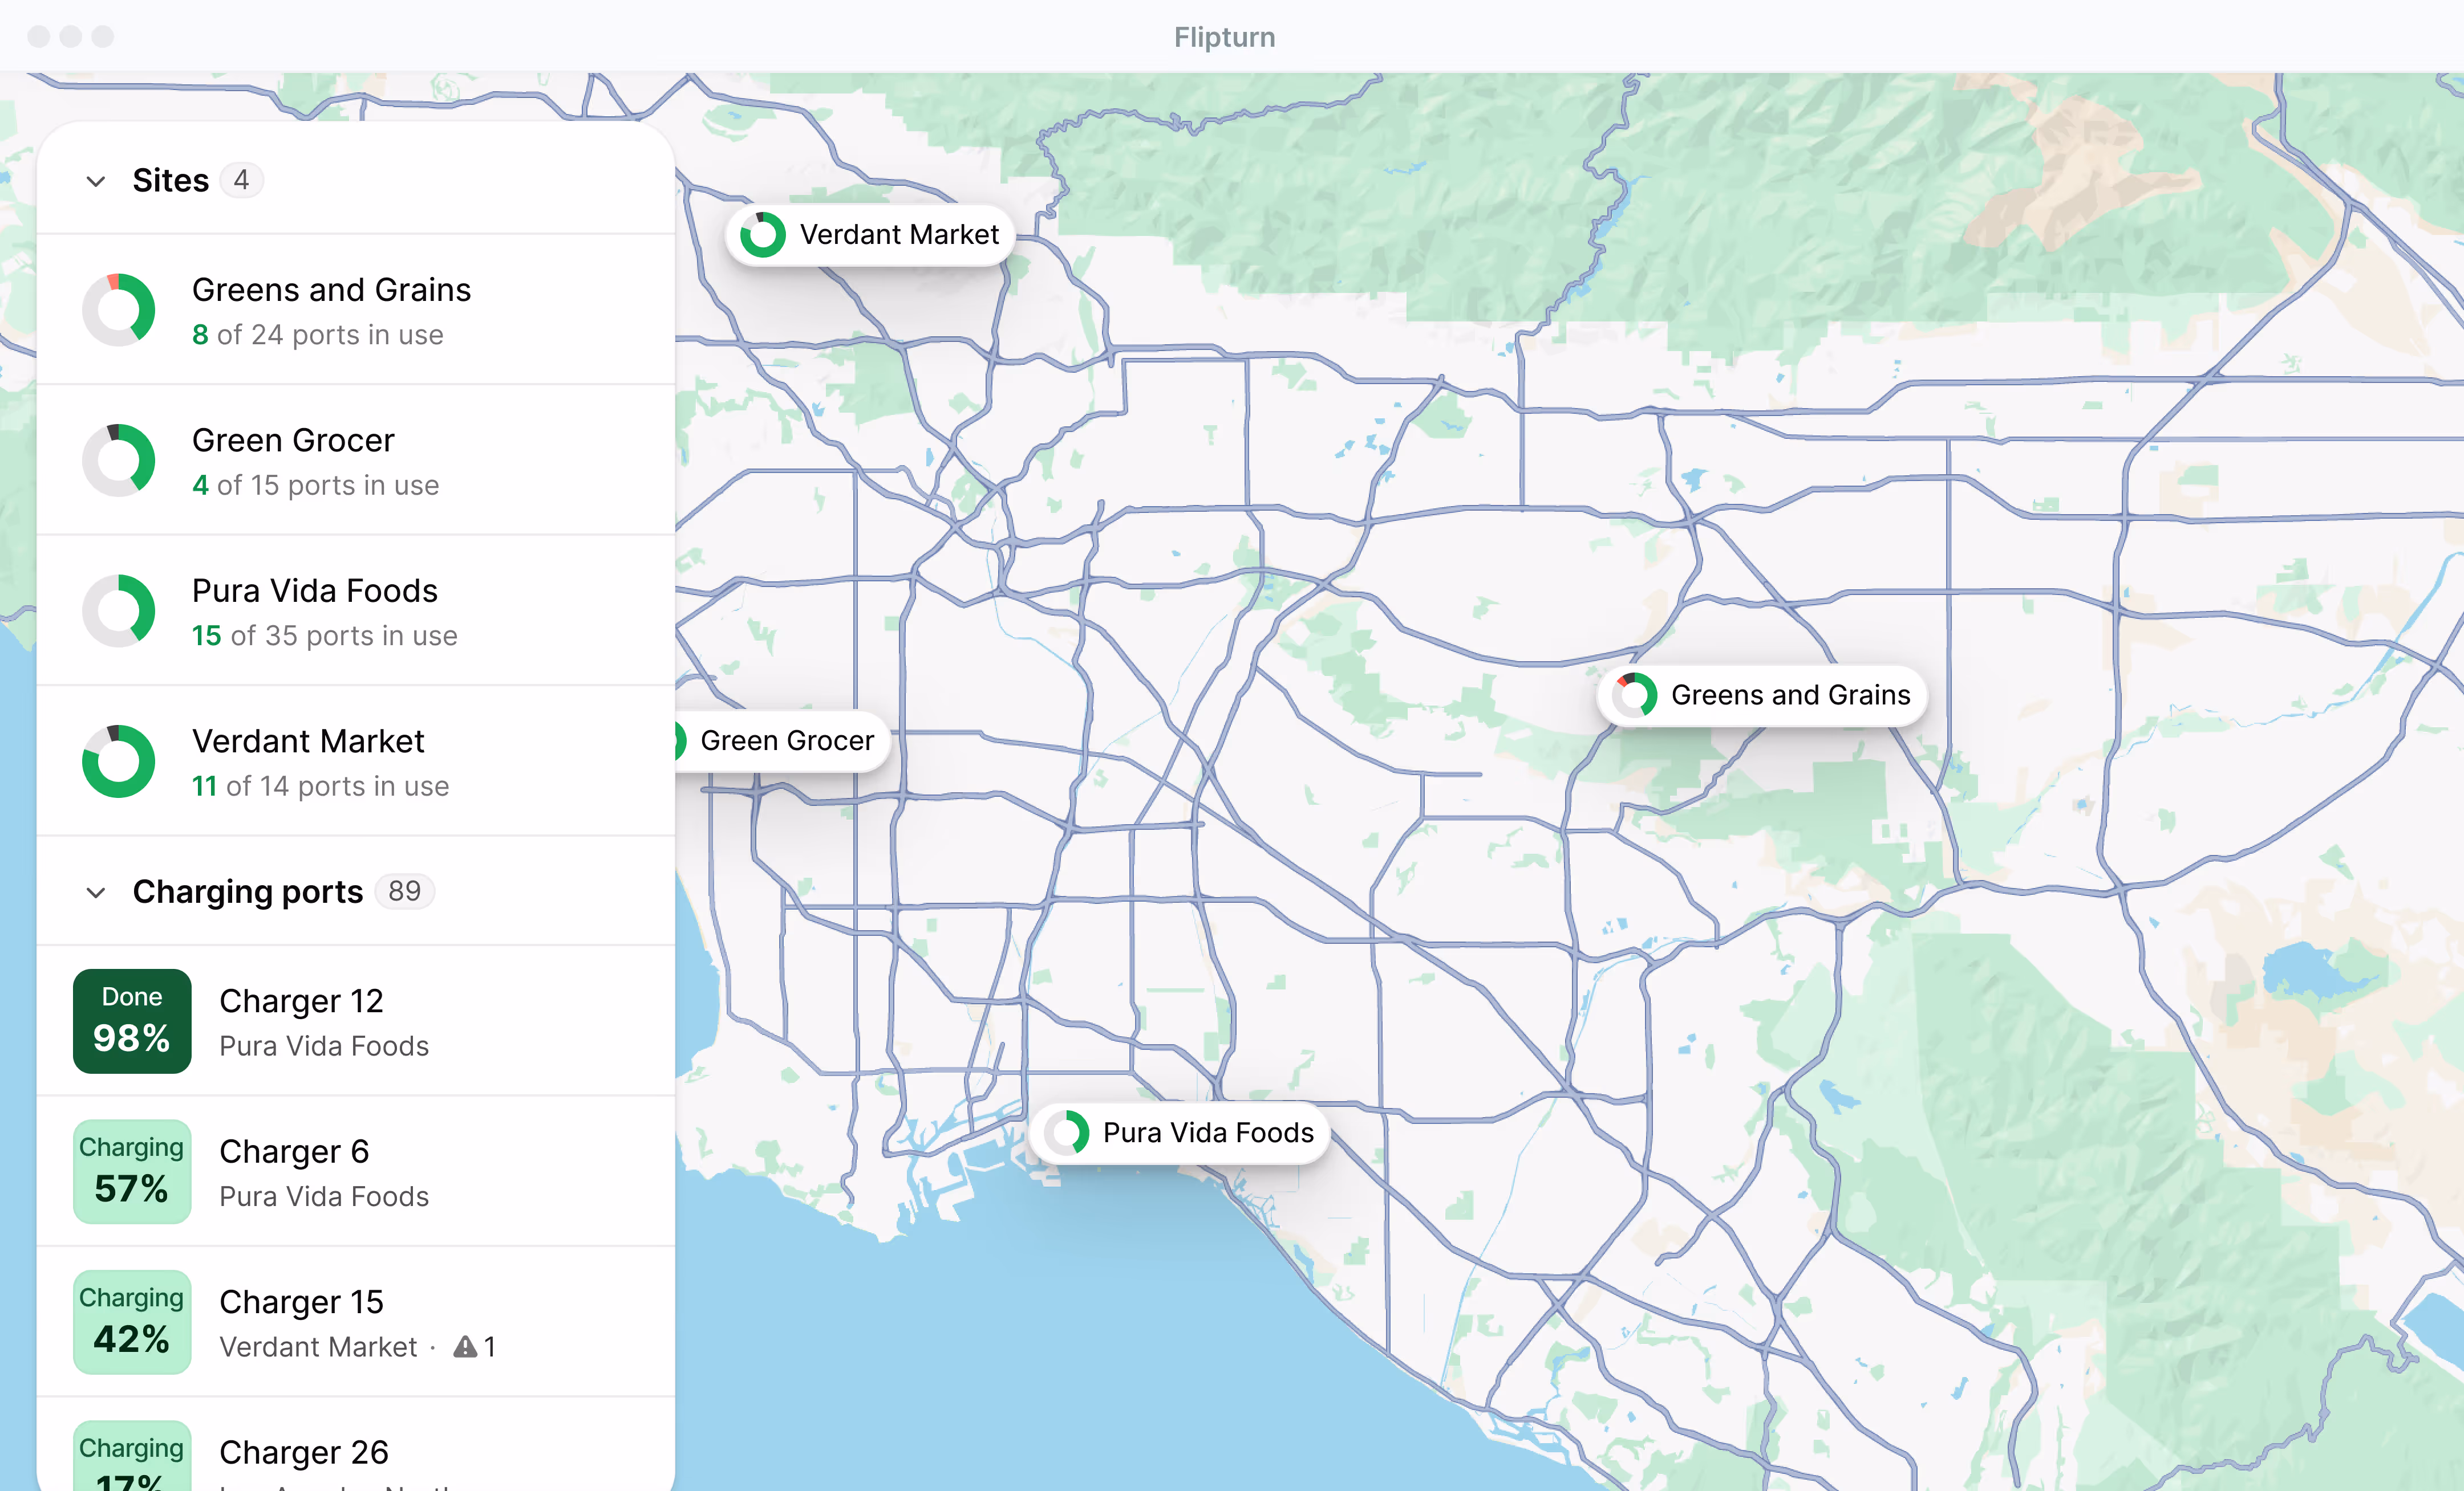Click the Flipturn window title
This screenshot has width=2464, height=1491.
(1224, 36)
